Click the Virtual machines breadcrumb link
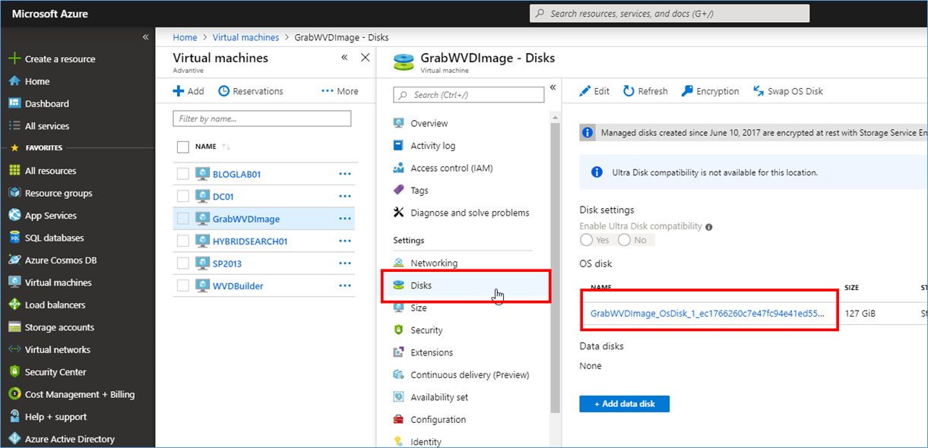This screenshot has height=448, width=928. tap(245, 37)
